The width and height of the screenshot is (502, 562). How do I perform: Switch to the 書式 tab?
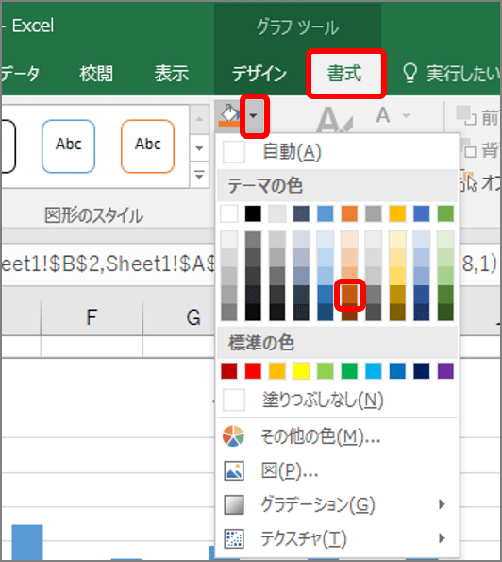pos(344,74)
